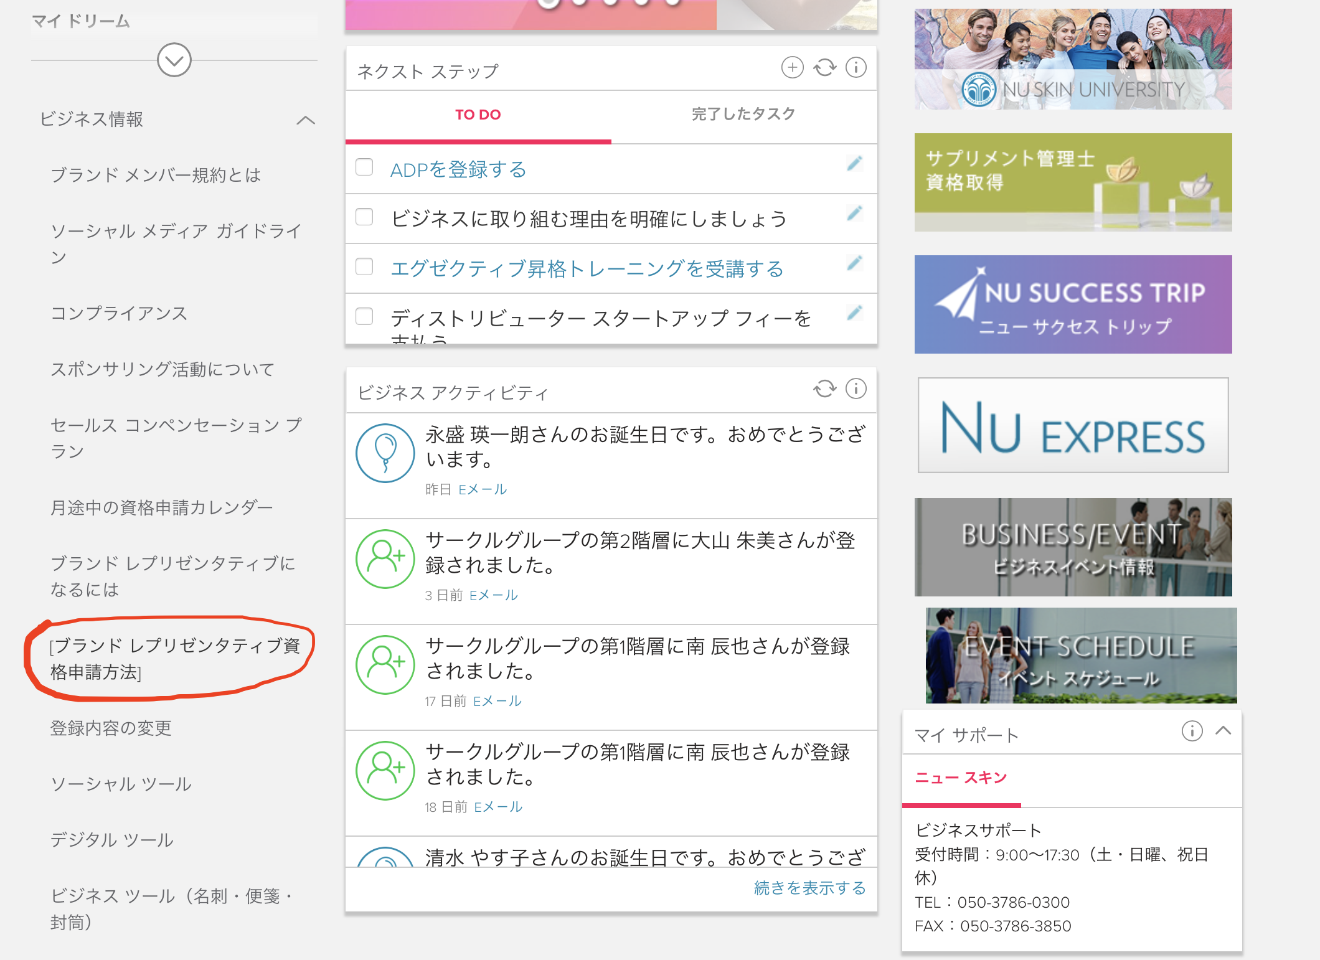The width and height of the screenshot is (1320, 960).
Task: Open the EVENT SCHEDULE イベント スケジュール banner
Action: pos(1081,656)
